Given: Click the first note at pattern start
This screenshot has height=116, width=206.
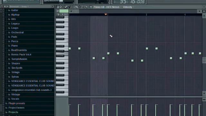Looking at the screenshot, I should (x=70, y=49).
